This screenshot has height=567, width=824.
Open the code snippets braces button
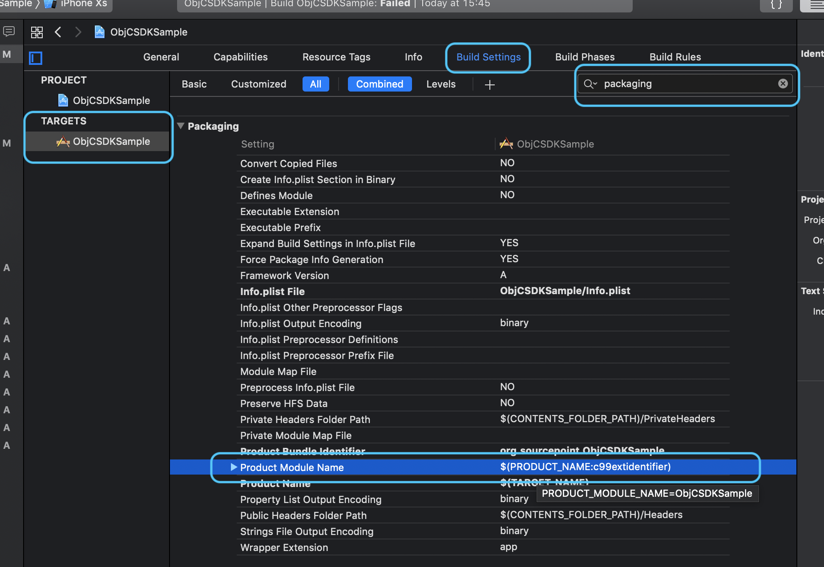click(x=776, y=4)
